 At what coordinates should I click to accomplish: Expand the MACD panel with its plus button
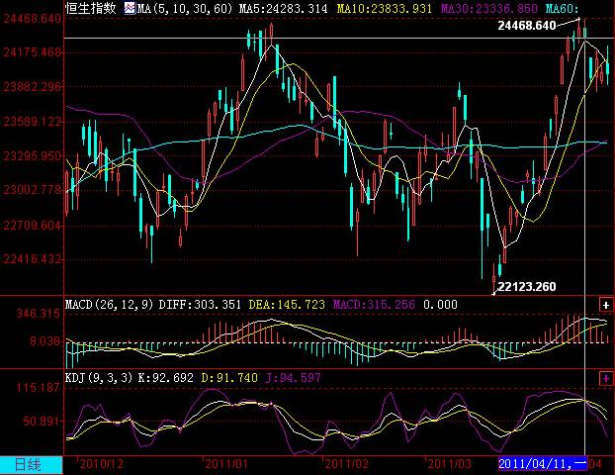[x=606, y=305]
